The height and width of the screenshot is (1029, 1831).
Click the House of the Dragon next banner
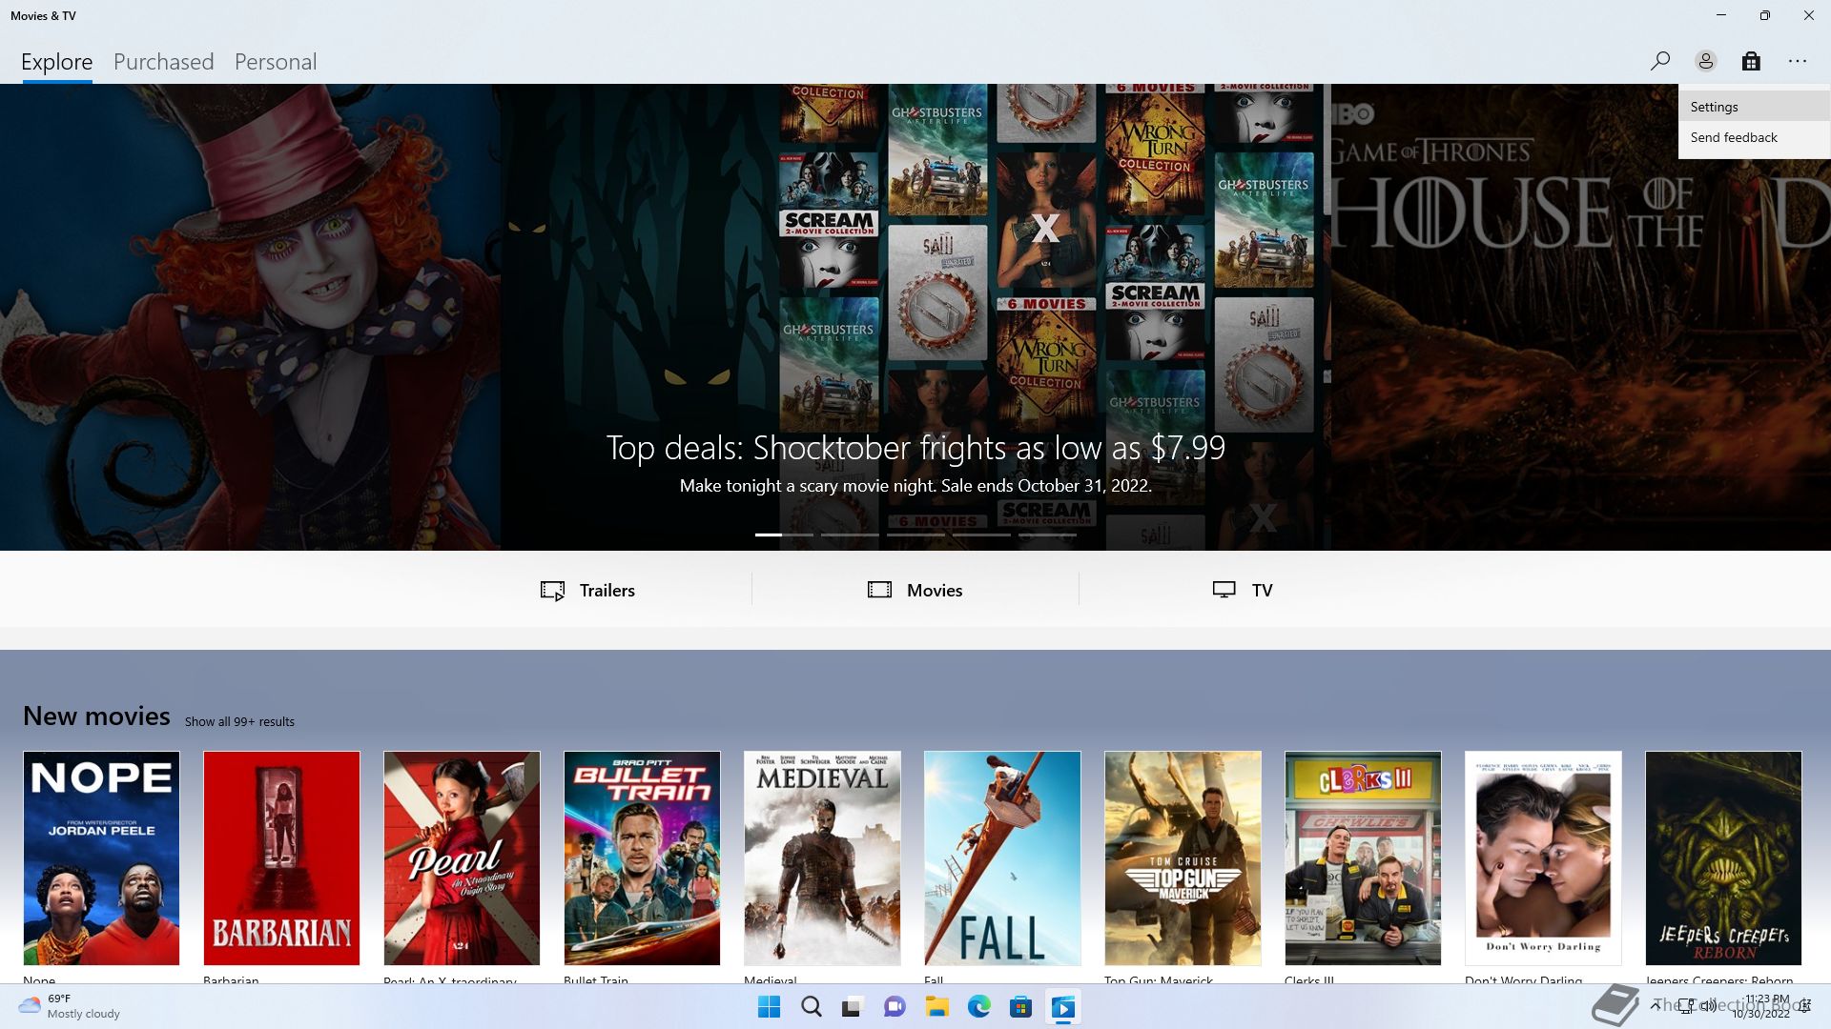pos(1580,317)
